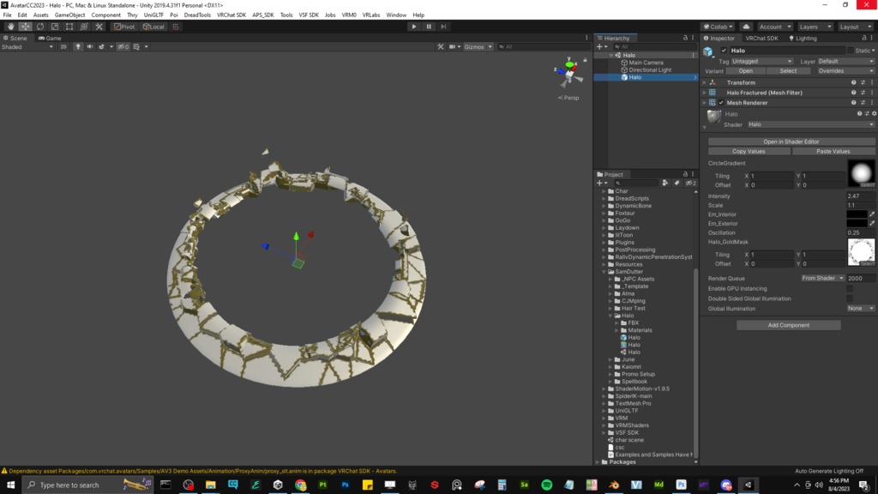Toggle 2D view mode in Scene view

coord(63,47)
